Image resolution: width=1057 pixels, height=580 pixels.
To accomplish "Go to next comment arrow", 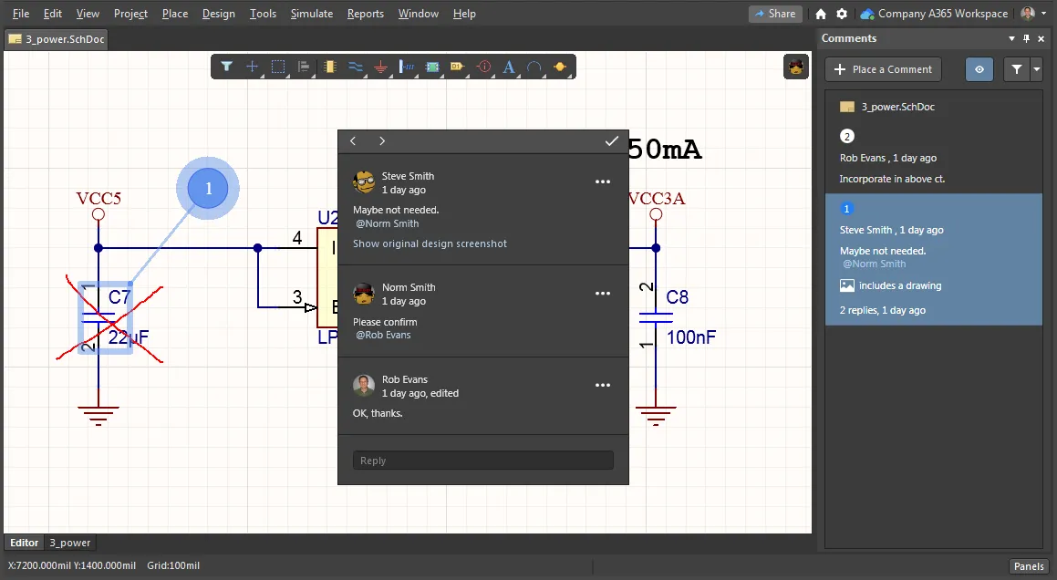I will [382, 141].
